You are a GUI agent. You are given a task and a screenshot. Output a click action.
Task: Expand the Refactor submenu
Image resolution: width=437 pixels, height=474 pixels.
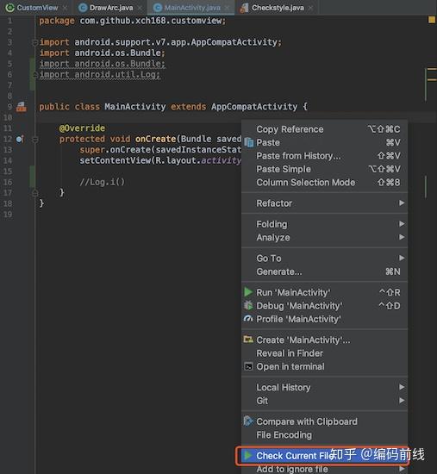click(x=324, y=203)
